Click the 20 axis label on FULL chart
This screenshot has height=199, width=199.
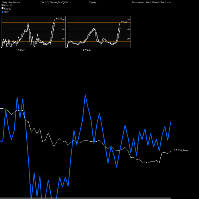[129, 39]
